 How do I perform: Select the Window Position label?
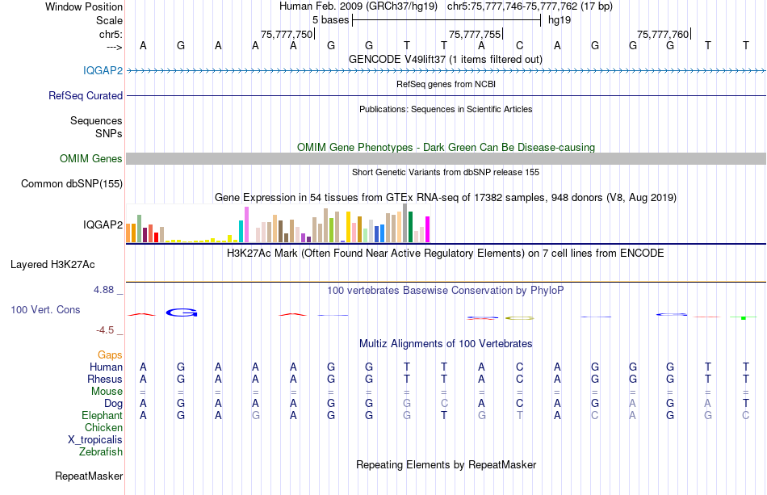pos(84,6)
